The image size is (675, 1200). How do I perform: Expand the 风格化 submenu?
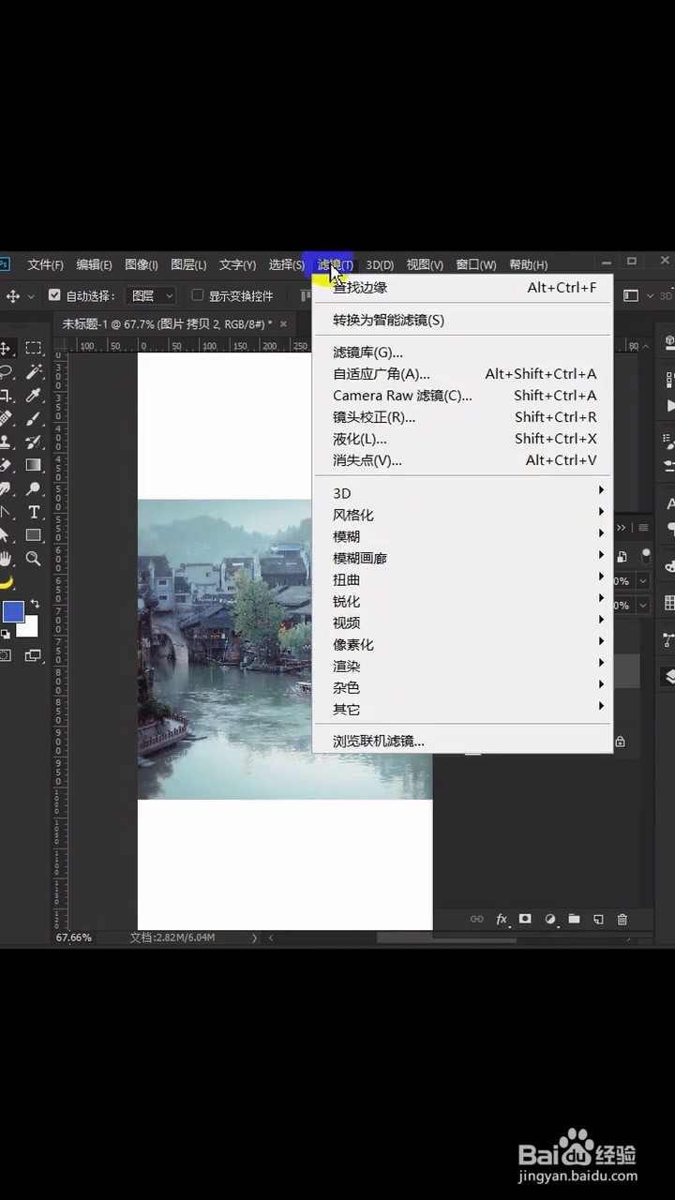click(x=462, y=515)
